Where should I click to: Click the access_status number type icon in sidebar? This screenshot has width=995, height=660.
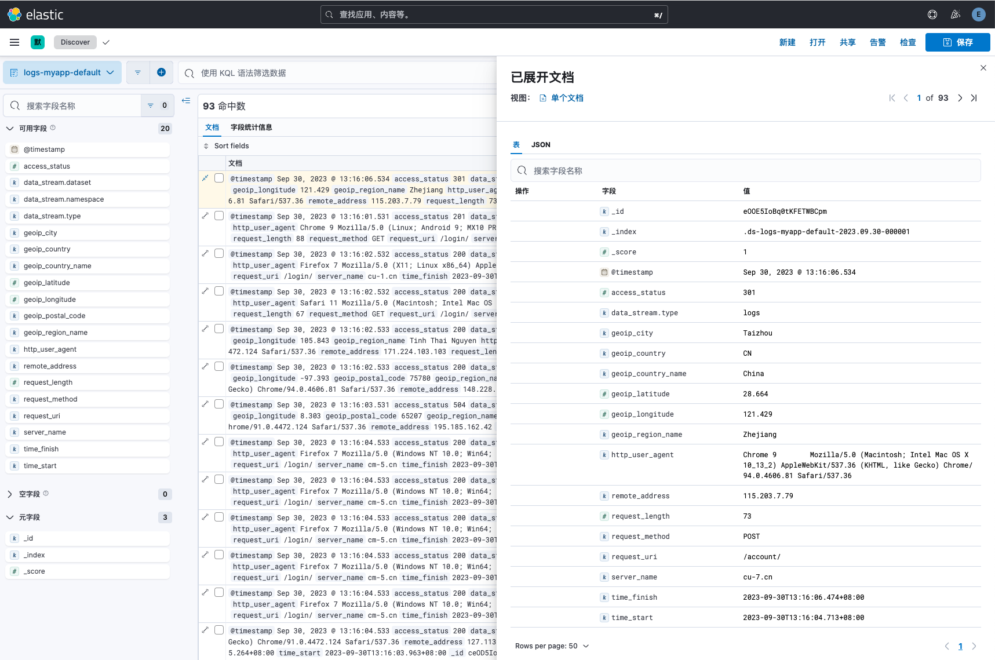point(14,166)
